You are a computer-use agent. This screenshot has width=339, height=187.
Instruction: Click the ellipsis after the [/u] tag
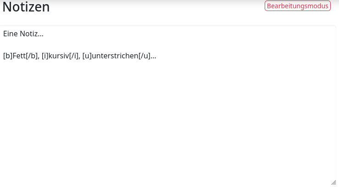coord(153,58)
